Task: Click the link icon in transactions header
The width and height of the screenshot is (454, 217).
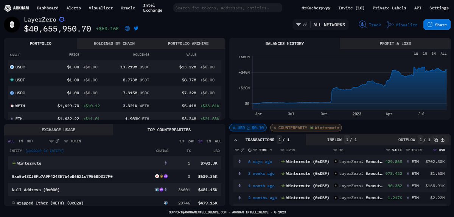Action: 242,150
